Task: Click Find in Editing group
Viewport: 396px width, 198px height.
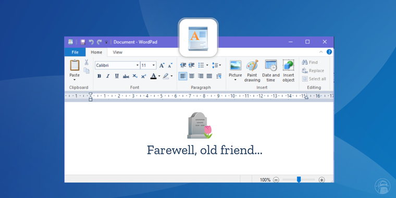Action: pos(310,63)
